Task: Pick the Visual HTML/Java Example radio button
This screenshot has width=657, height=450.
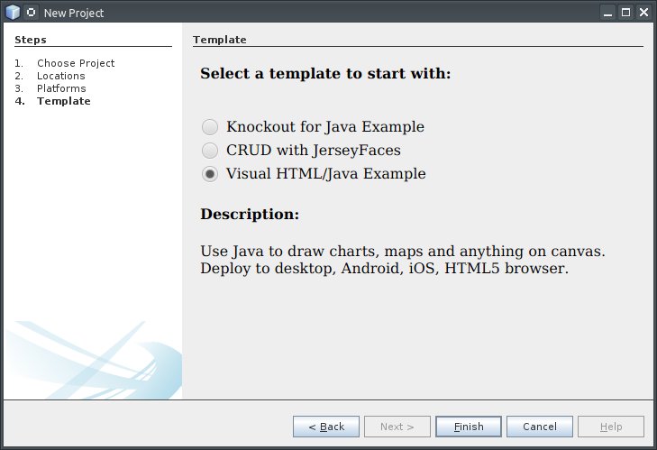Action: (x=210, y=174)
